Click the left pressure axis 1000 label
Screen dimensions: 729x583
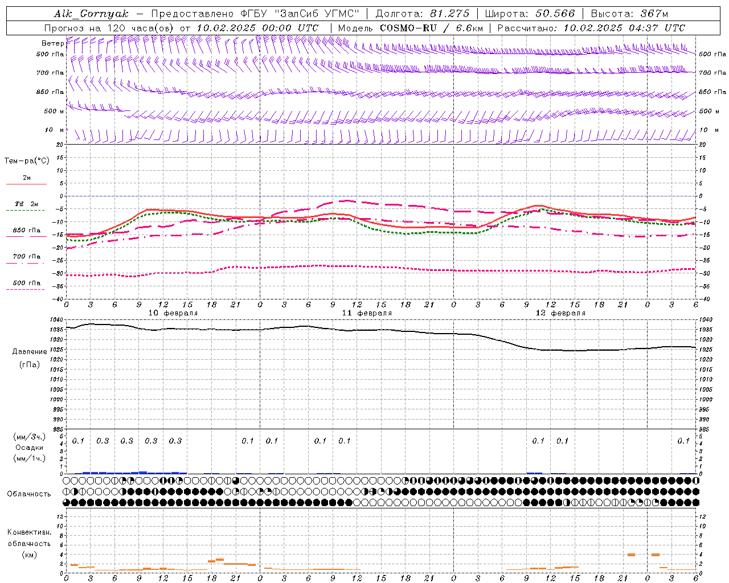pyautogui.click(x=55, y=399)
